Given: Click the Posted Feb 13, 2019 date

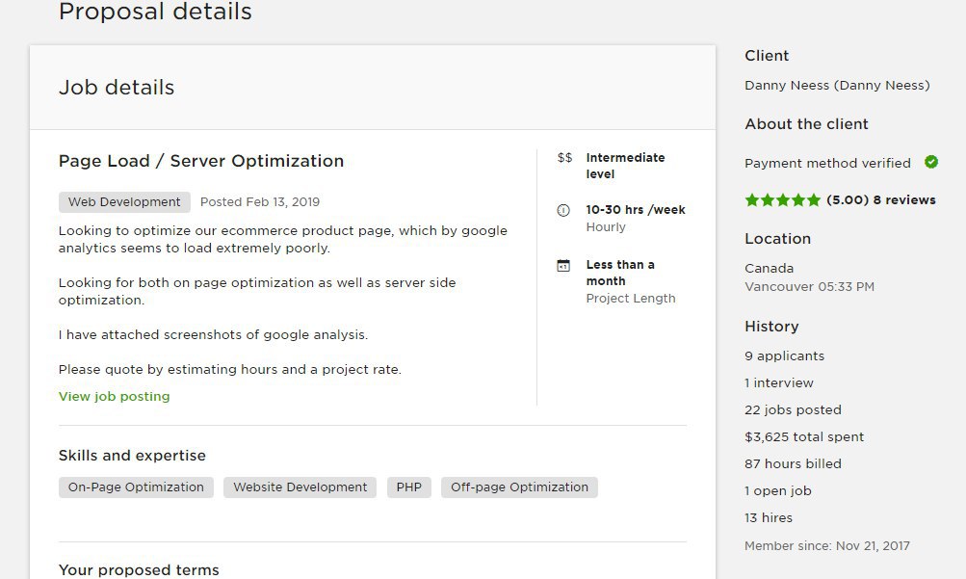Looking at the screenshot, I should pos(260,202).
